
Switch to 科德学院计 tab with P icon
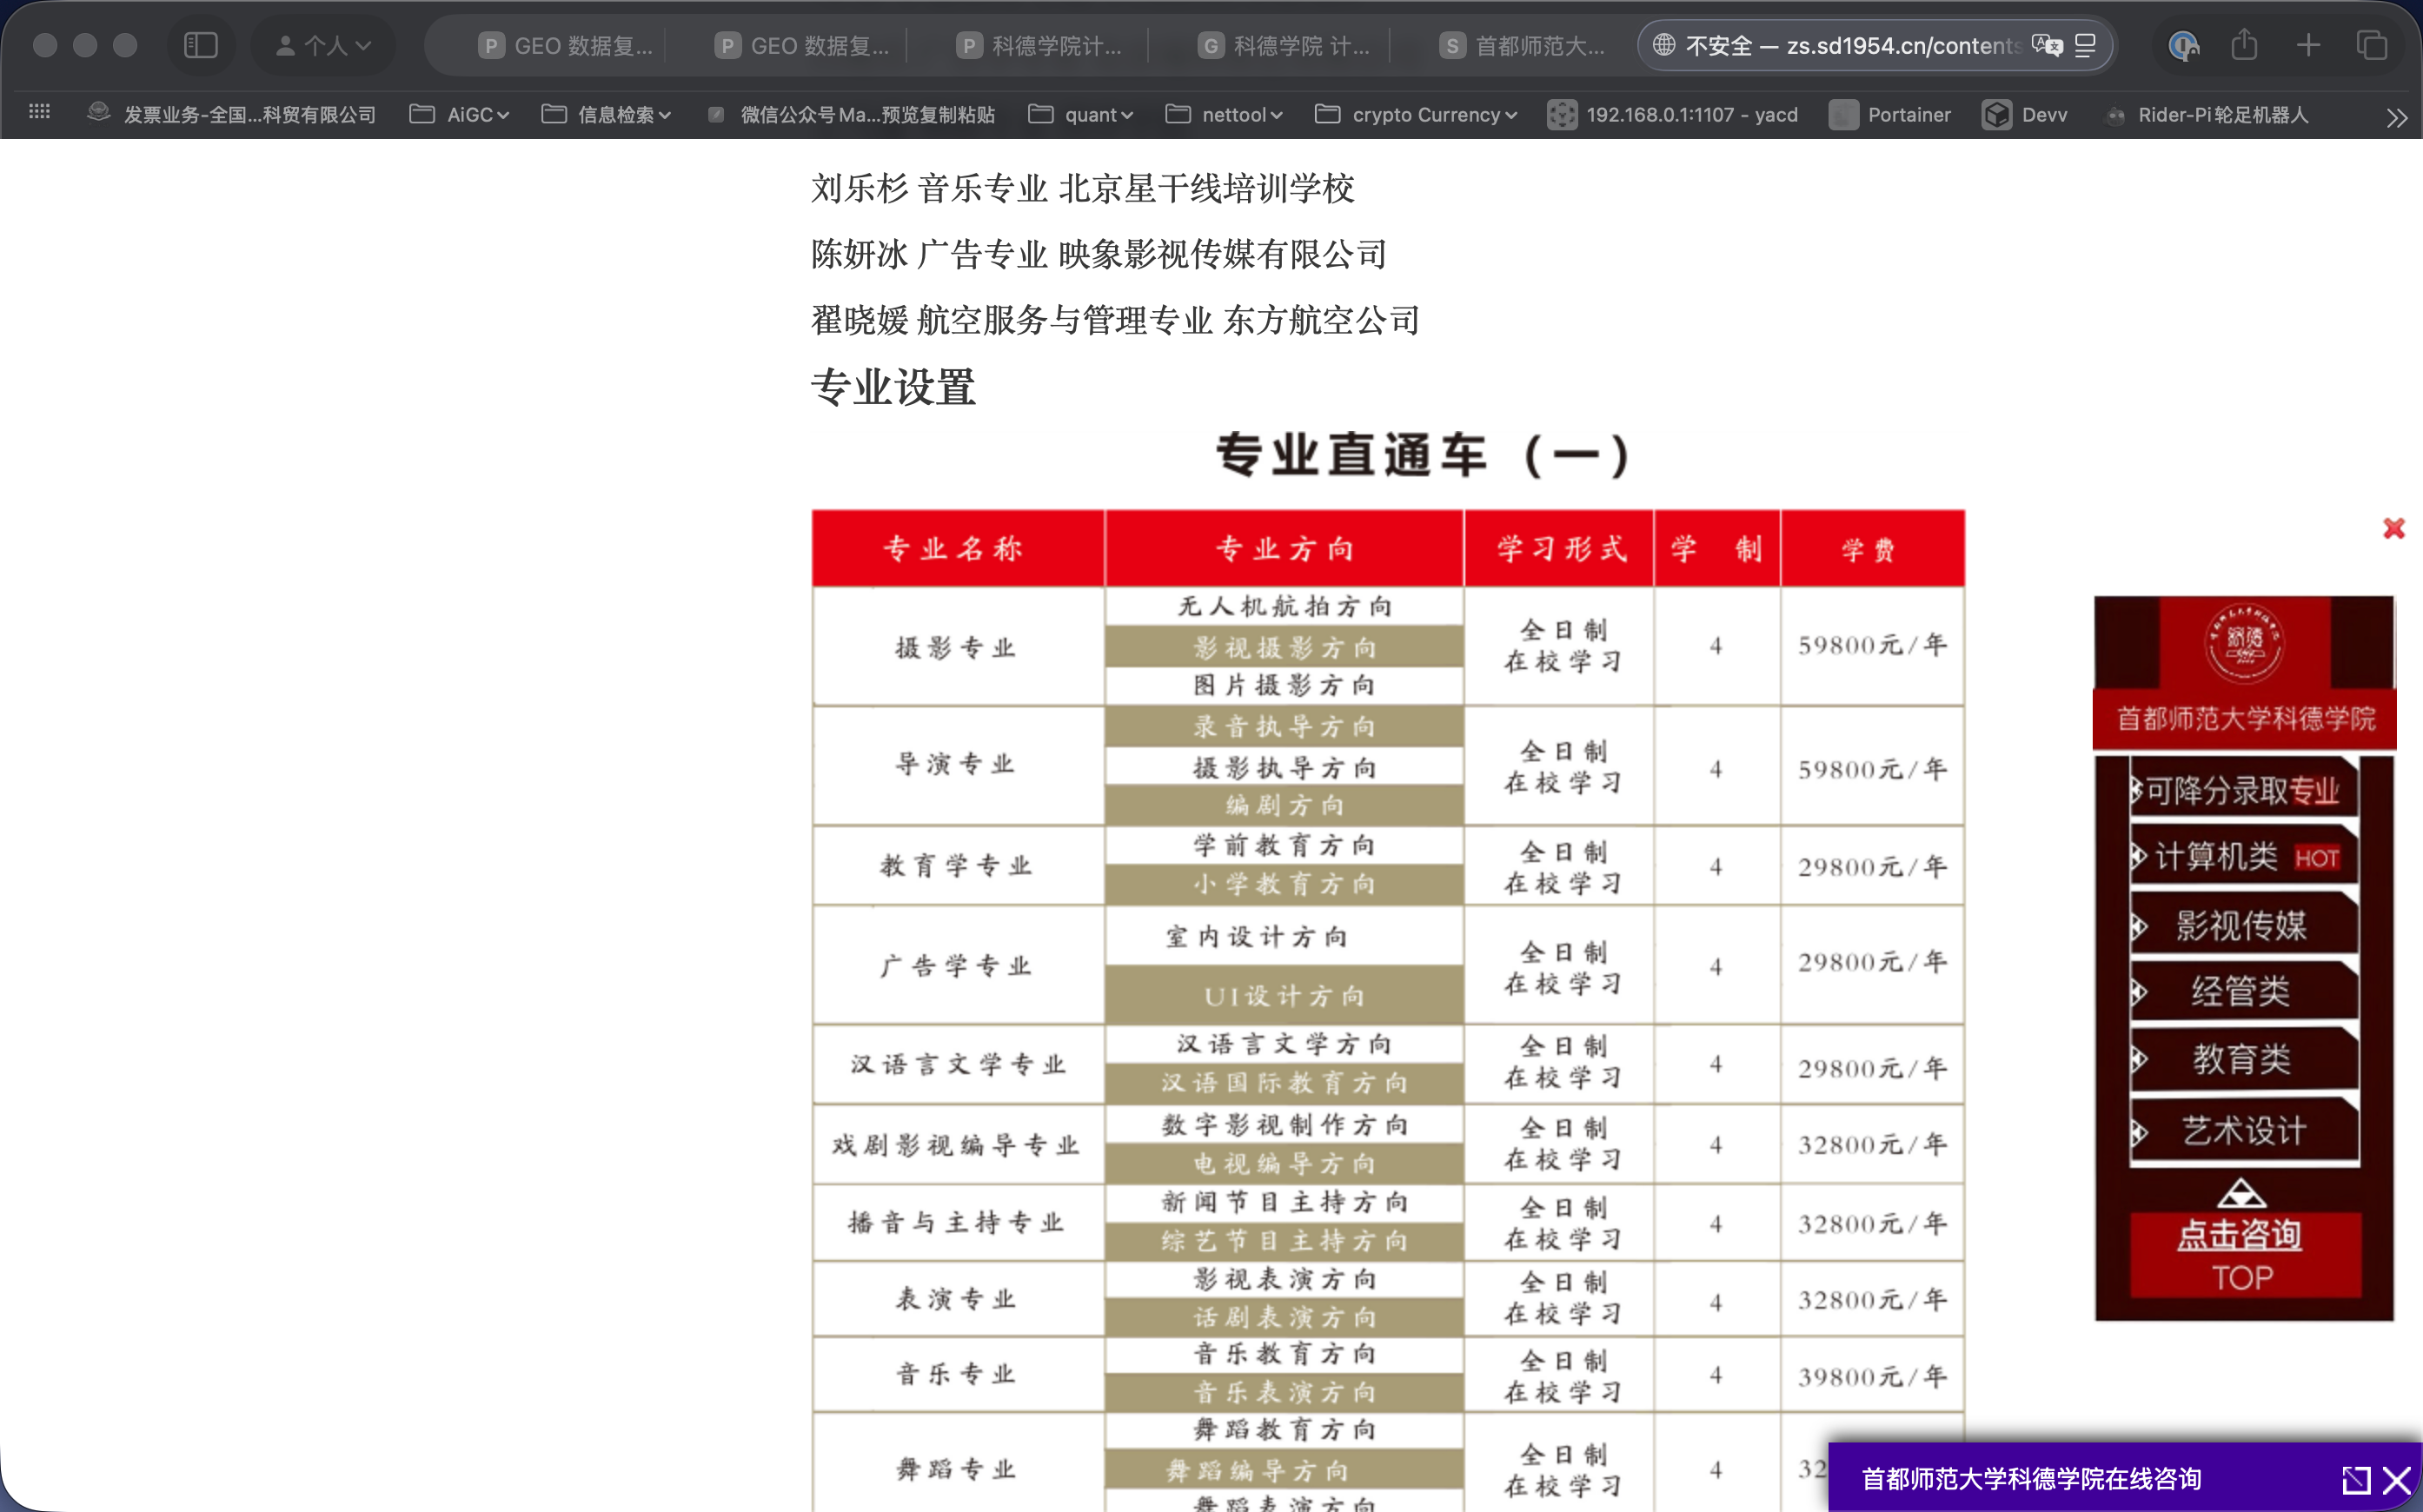pos(1039,45)
